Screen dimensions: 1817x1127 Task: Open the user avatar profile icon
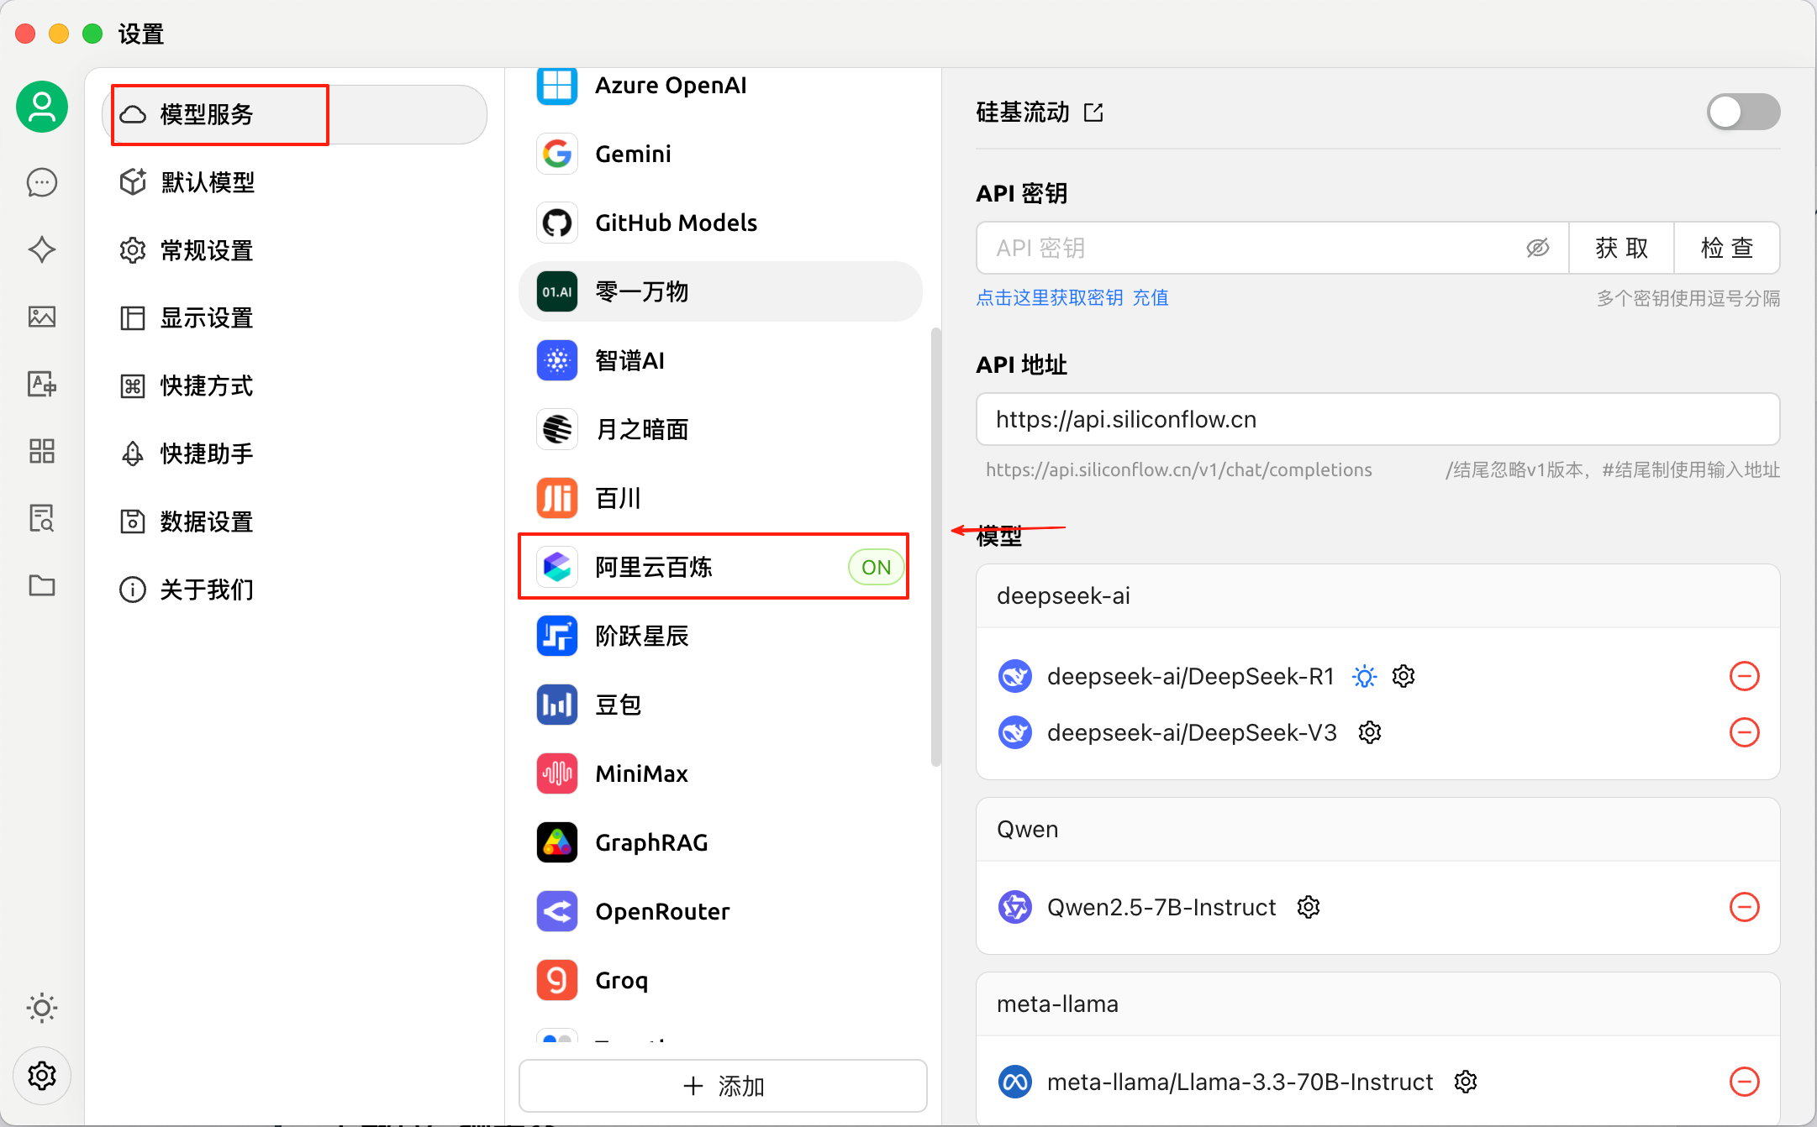click(x=42, y=107)
